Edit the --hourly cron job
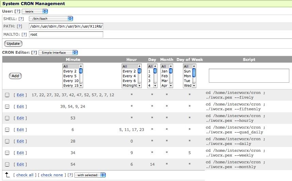292x181 pixels. pos(20,118)
